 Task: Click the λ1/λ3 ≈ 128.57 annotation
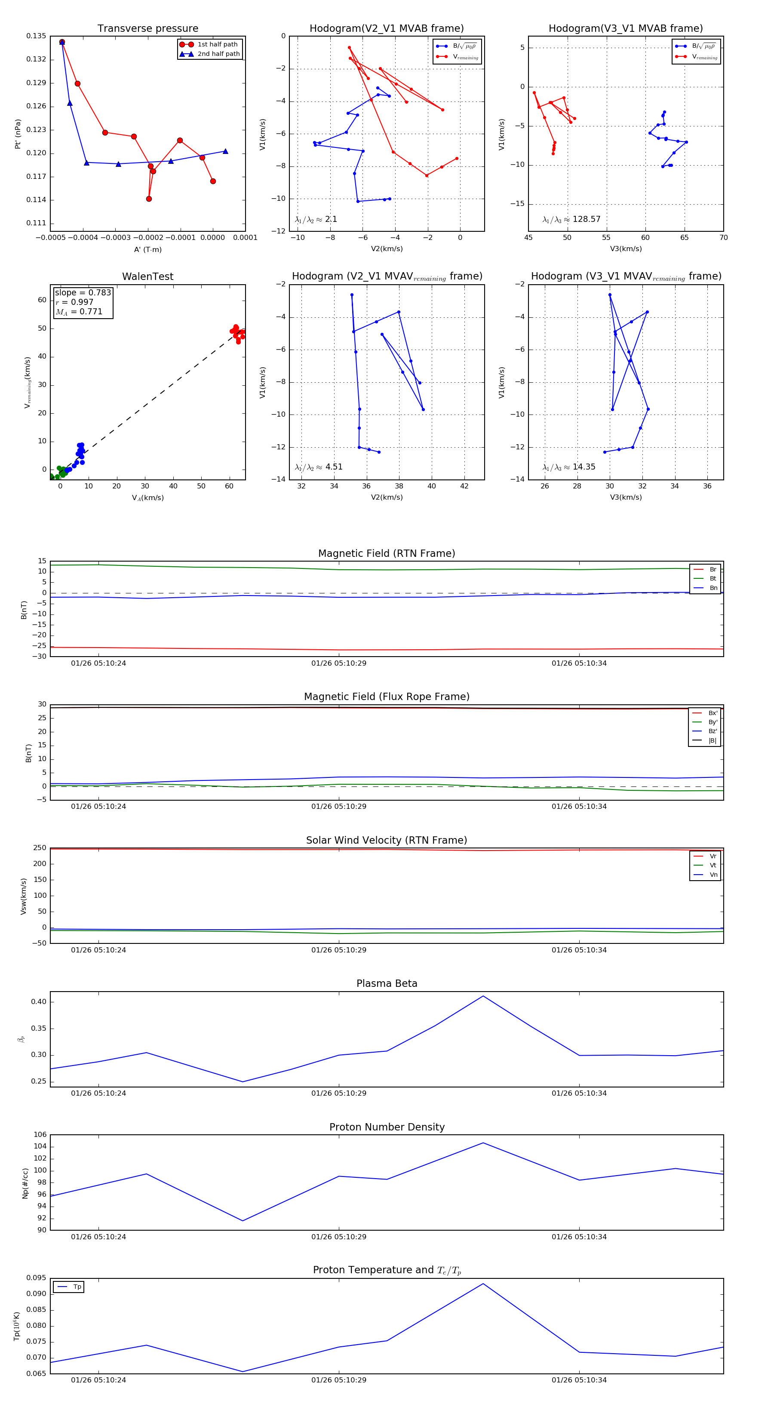point(571,219)
